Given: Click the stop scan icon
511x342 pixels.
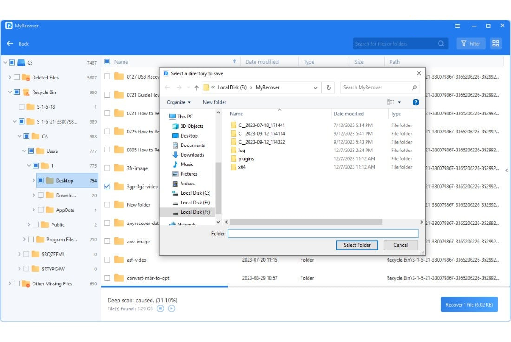Looking at the screenshot, I should pyautogui.click(x=160, y=309).
